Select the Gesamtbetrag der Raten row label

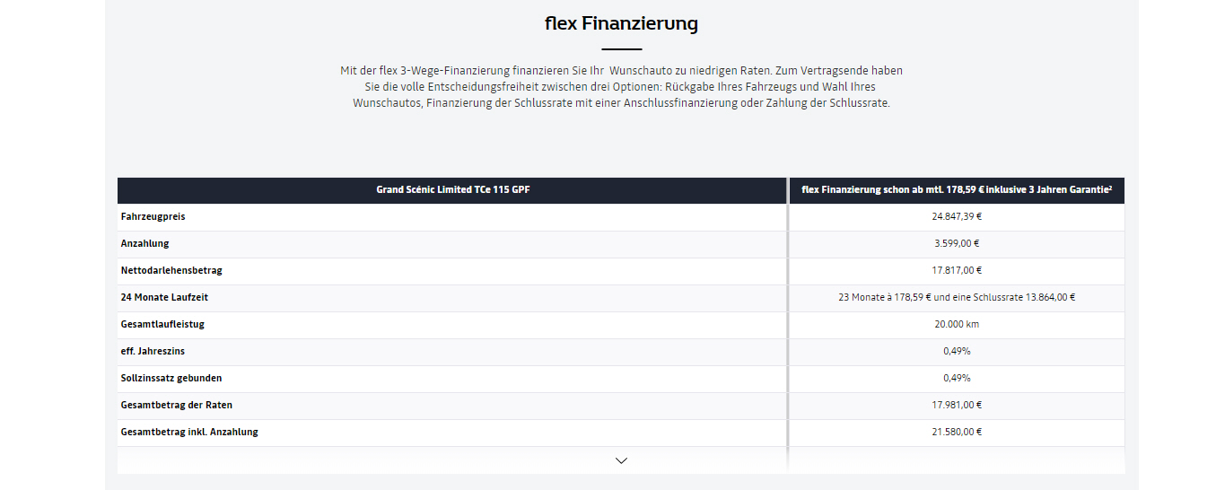(177, 405)
